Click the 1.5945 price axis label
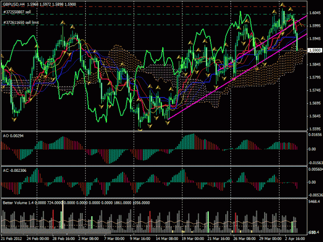Screen dimensions: 323x242 (315, 39)
